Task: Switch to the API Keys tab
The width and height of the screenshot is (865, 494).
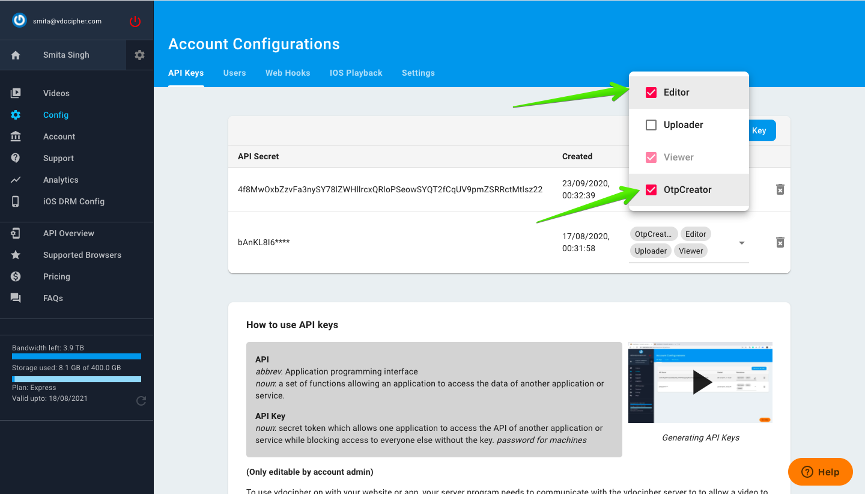Action: 186,73
